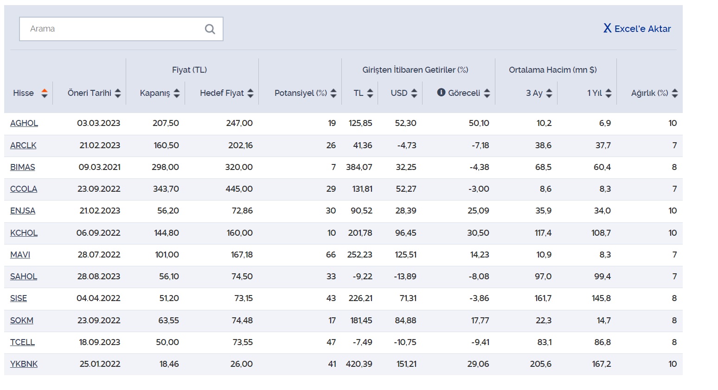Sort by Hisse column arrows
Screen dimensions: 718x390
tap(45, 93)
